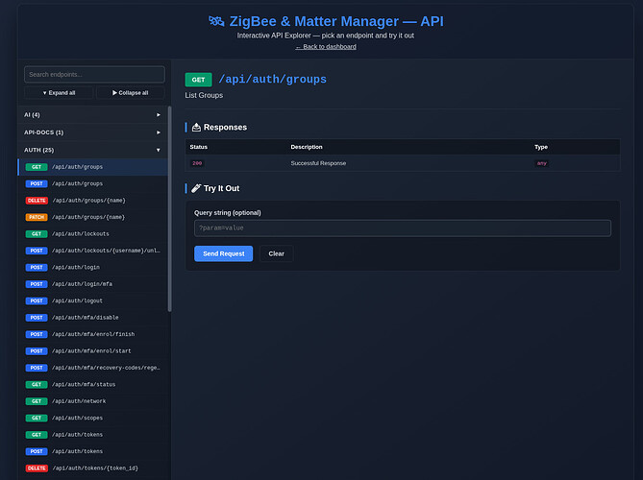Select GET /api/auth/mfa/status endpoint

[92, 385]
